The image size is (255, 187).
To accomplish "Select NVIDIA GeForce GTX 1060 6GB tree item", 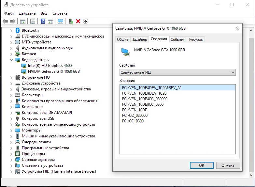I will 54,71.
